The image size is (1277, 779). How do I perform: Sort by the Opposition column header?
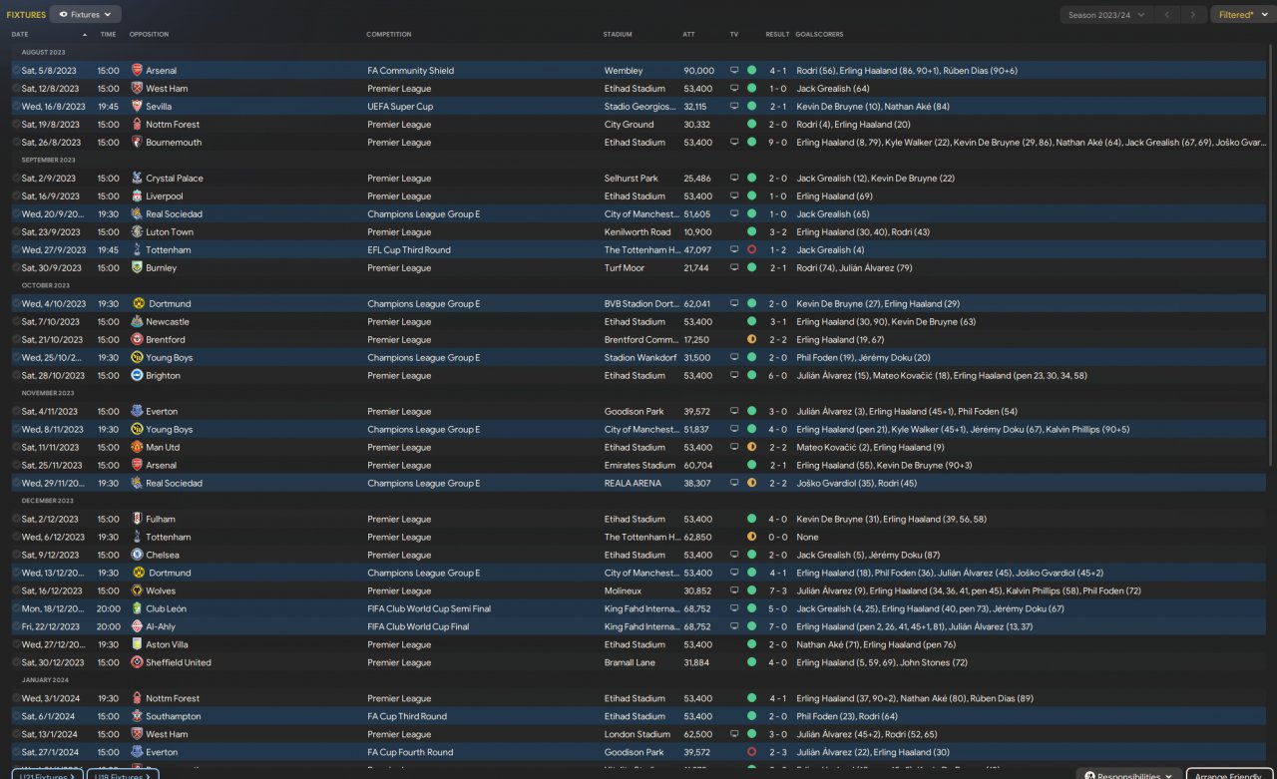tap(149, 35)
